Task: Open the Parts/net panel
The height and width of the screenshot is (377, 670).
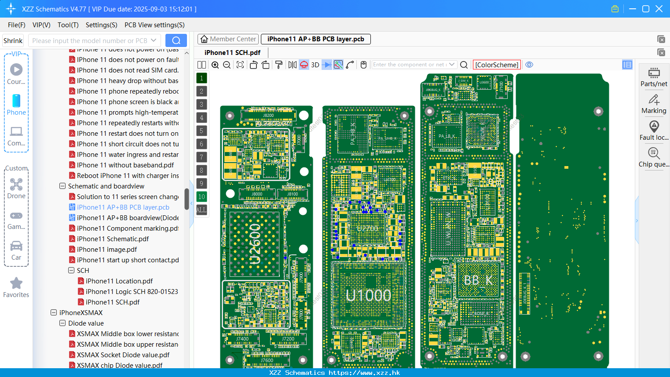Action: 654,77
